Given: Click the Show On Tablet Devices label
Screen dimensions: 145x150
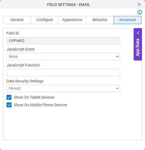Looking at the screenshot, I should point(34,97).
